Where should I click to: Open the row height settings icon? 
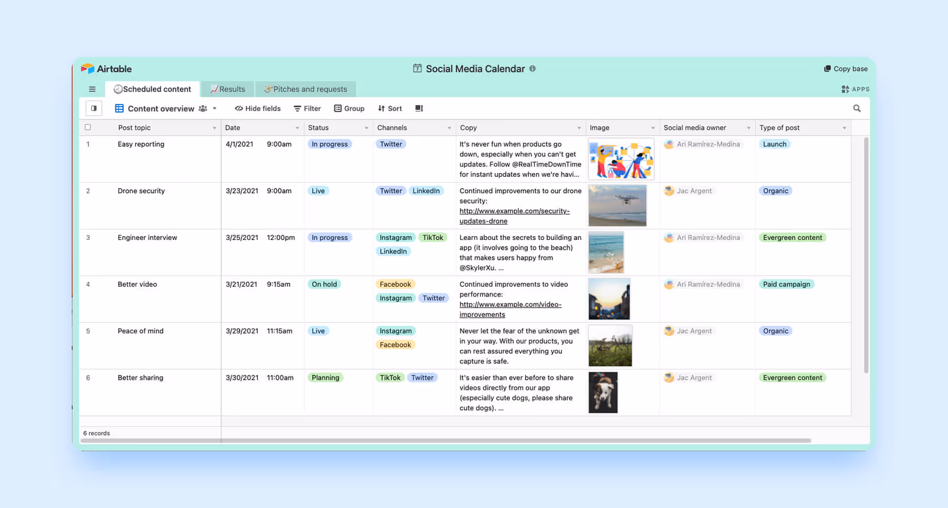419,108
